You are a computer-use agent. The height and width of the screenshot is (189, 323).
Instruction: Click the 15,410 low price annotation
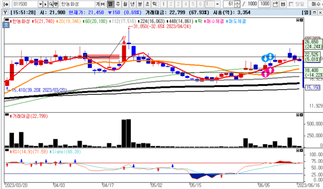tap(39, 90)
